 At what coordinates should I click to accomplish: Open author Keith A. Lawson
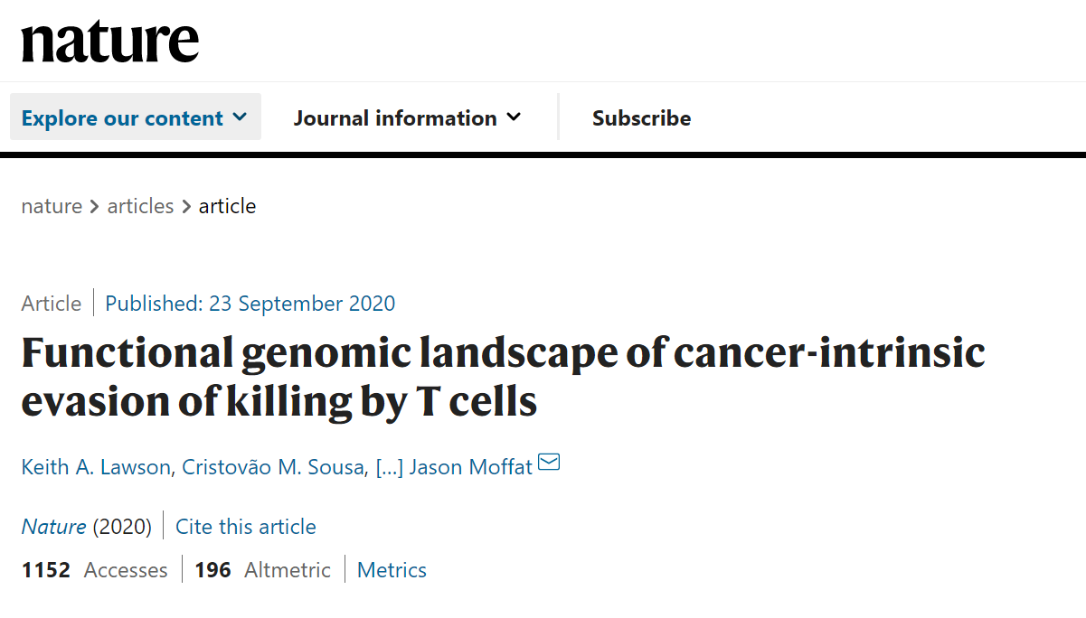point(96,467)
